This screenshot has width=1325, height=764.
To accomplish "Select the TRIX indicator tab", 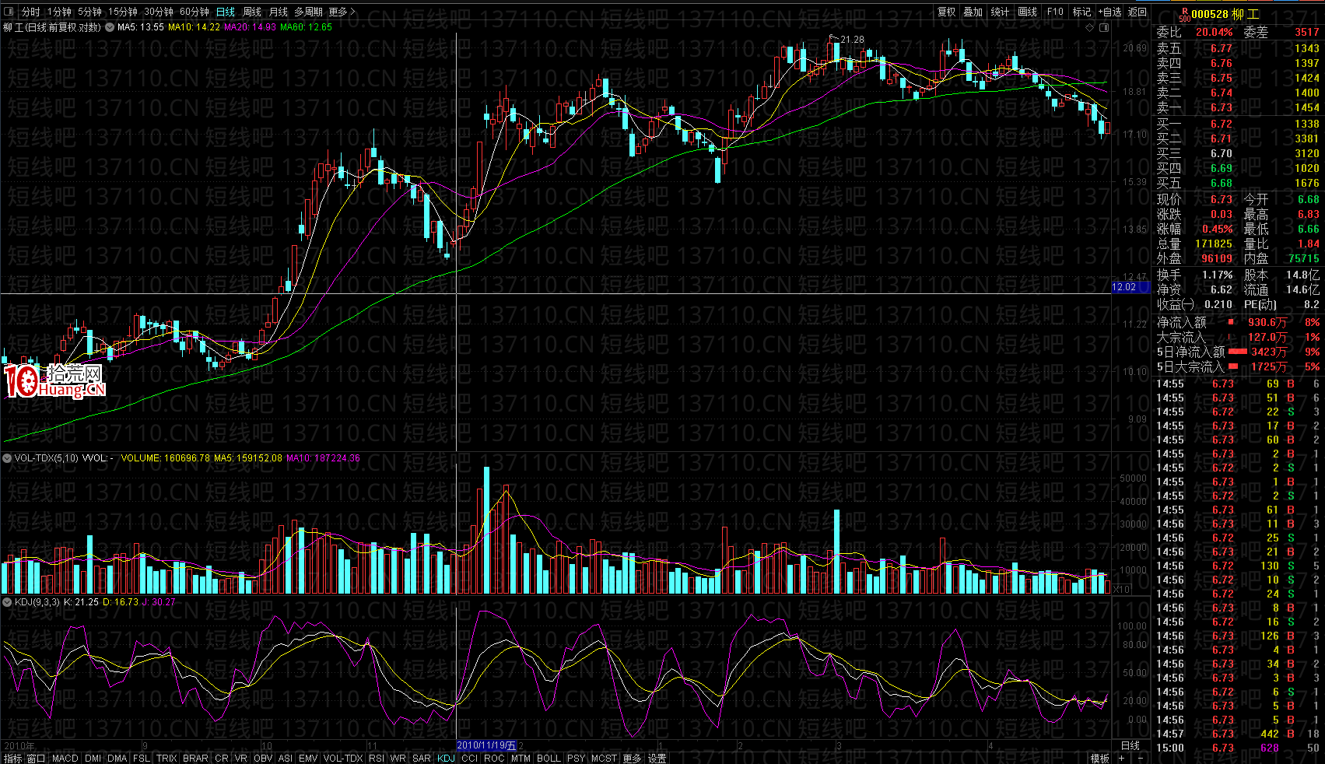I will pyautogui.click(x=167, y=758).
